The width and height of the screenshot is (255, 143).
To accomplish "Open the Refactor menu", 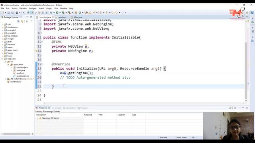I will [x=23, y=8].
